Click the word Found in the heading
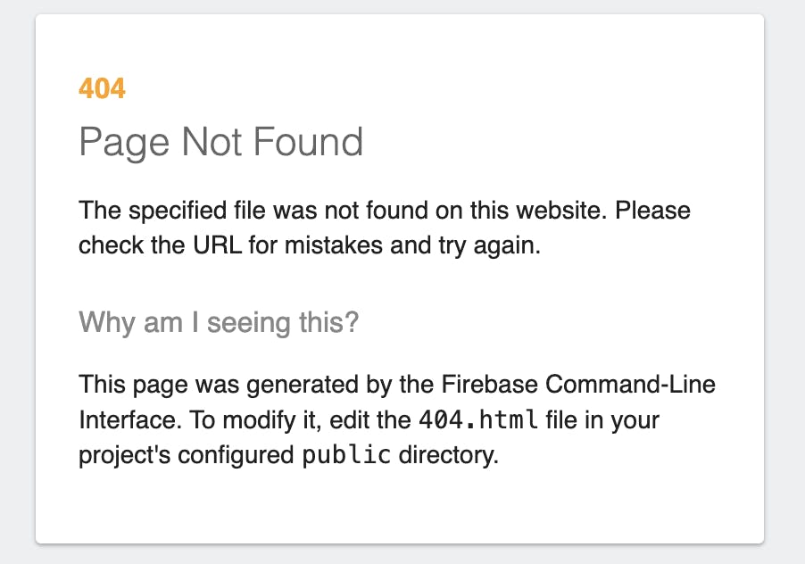 click(308, 141)
